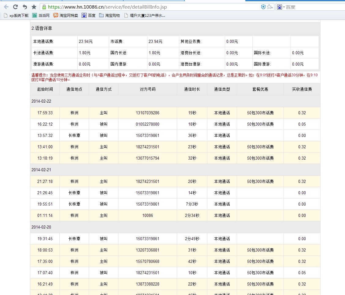Viewport: 345px width, 295px height.
Task: Open the 堤升大厦123户停水 bookmark
Action: coord(145,15)
